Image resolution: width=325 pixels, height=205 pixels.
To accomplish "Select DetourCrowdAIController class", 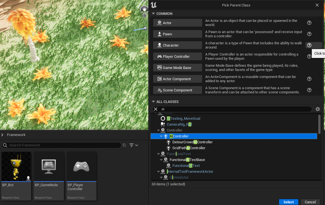I will tap(192, 142).
